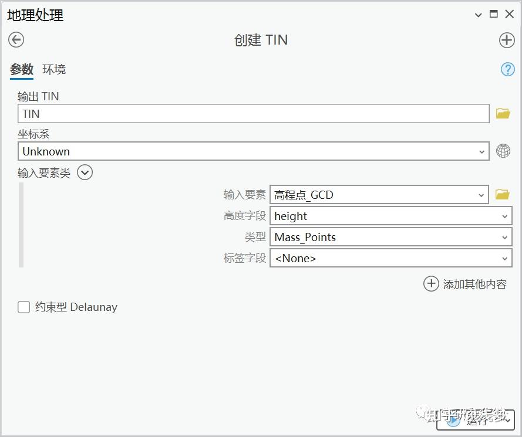Open help with the question mark icon
Image resolution: width=522 pixels, height=437 pixels.
[x=507, y=69]
